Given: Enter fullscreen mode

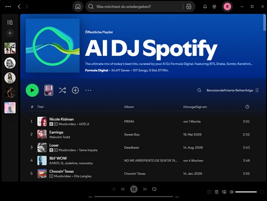Looking at the screenshot, I should pos(262,192).
